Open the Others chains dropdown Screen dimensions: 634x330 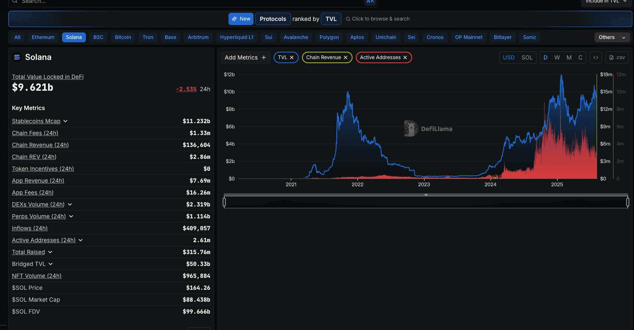pyautogui.click(x=612, y=37)
